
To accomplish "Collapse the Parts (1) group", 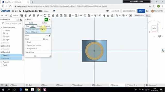I will (x=1, y=62).
